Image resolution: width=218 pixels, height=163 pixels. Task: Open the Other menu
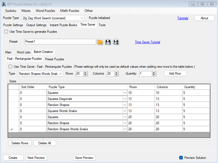click(x=89, y=11)
